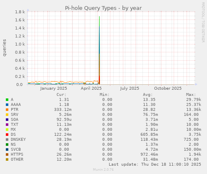Viewport: 207px width, 174px height.
Task: Click the 'April 2025' axis label
Action: pos(91,88)
